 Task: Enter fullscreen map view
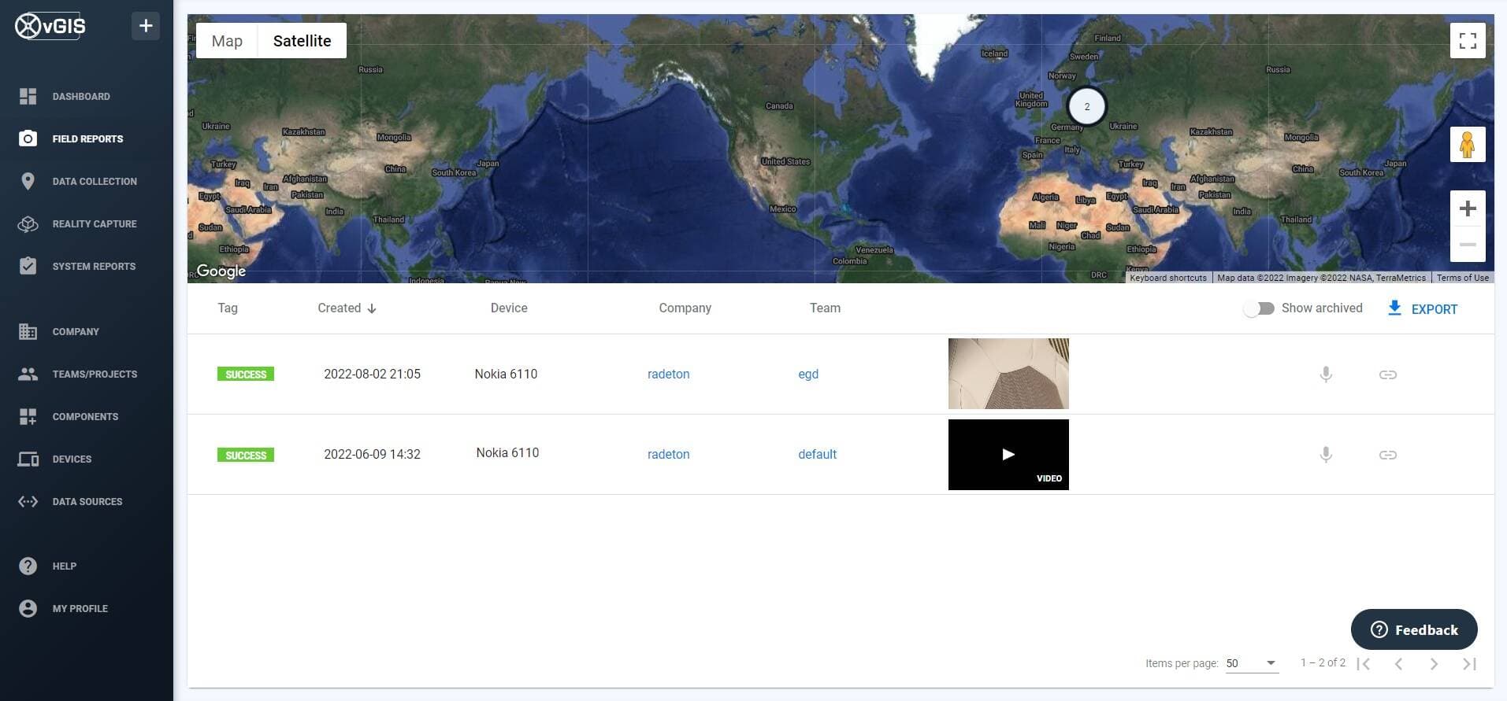[x=1468, y=41]
